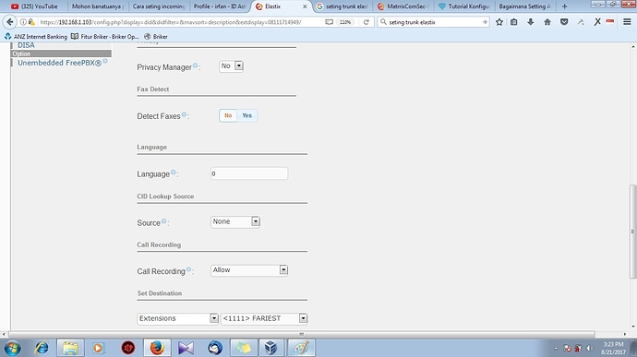Open the insecure connection warning lock icon
Viewport: 637px width, 357px height.
31,22
